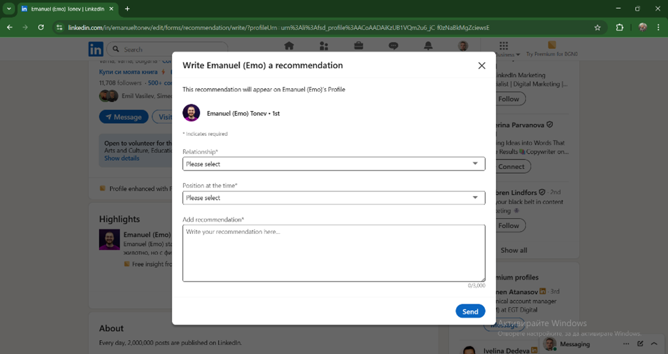Image resolution: width=668 pixels, height=354 pixels.
Task: Open the Position at the time dropdown
Action: pyautogui.click(x=333, y=198)
